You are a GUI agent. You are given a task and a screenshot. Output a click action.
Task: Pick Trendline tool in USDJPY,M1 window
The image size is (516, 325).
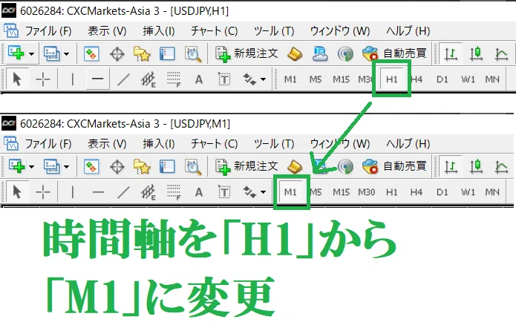click(123, 192)
